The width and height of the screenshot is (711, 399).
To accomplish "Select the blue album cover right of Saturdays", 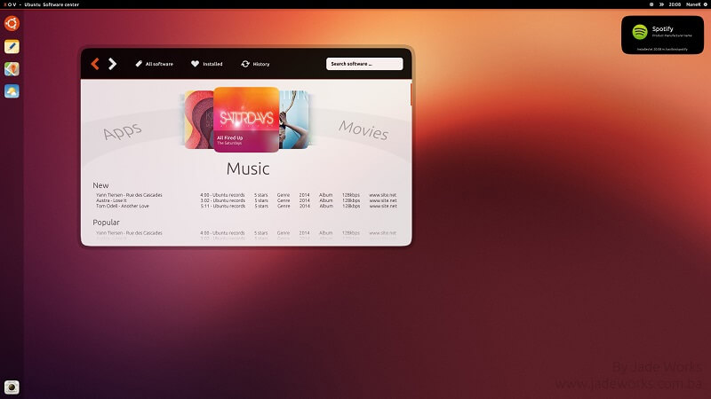I will [294, 120].
